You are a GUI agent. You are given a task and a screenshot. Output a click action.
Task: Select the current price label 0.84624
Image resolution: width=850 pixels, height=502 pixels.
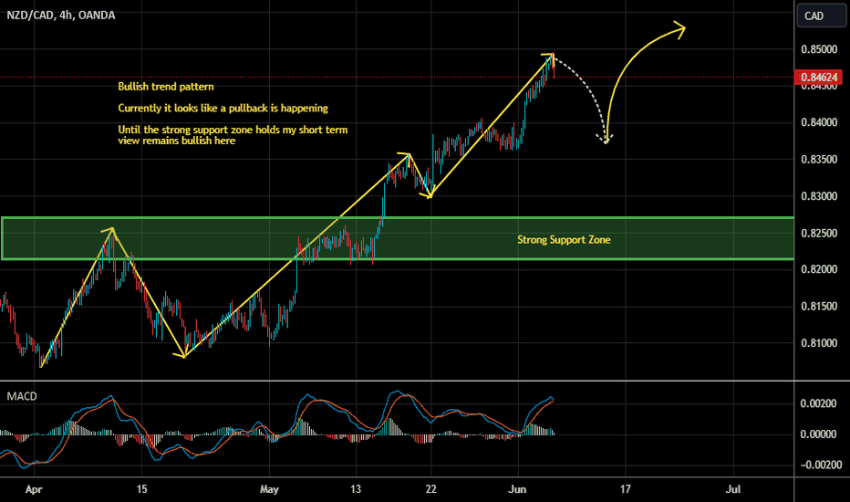click(819, 77)
